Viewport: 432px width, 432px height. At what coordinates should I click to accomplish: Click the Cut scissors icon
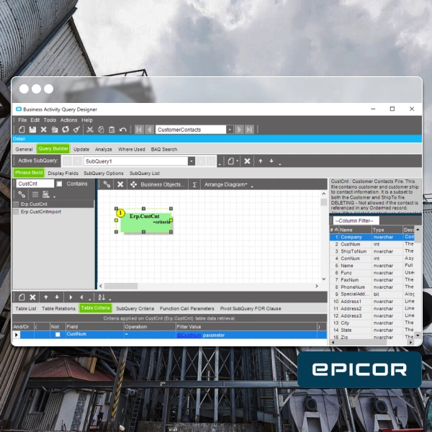90,130
